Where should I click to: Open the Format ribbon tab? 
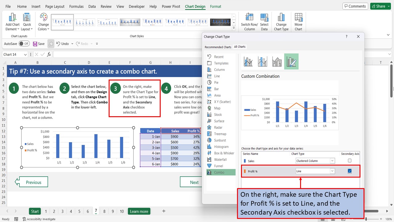[215, 6]
